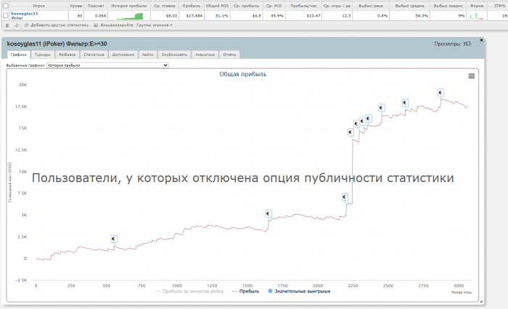Close the kosoyglas11 panel with the X
Viewport: 508px width, 309px height.
pos(481,40)
